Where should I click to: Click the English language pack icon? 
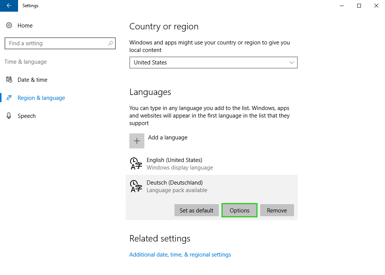(136, 163)
